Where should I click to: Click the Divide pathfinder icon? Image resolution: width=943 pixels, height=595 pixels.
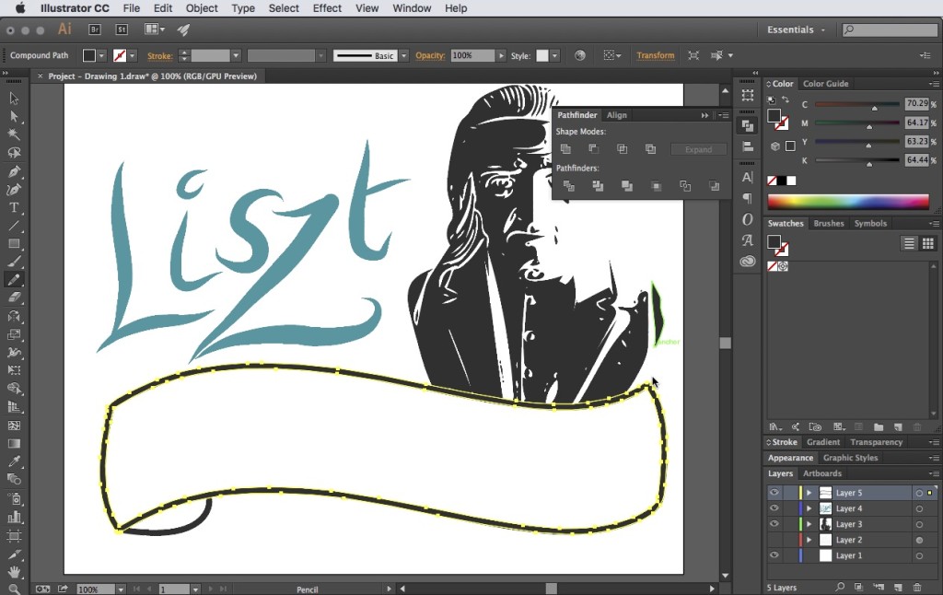pyautogui.click(x=568, y=186)
